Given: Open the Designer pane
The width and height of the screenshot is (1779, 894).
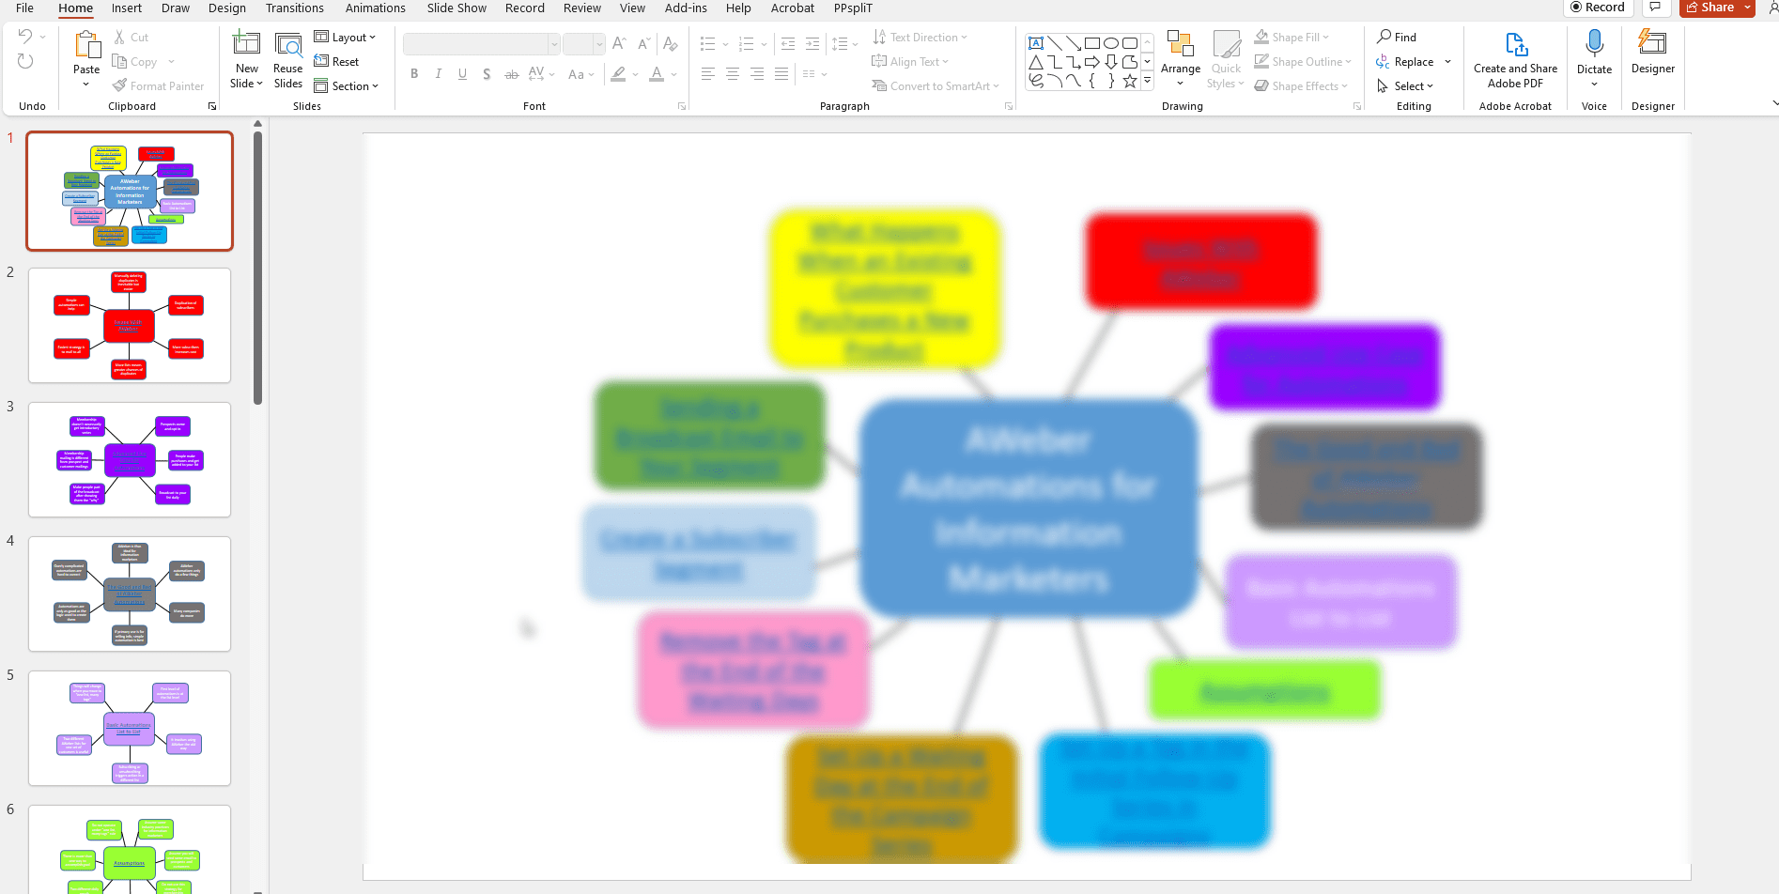Looking at the screenshot, I should click(1652, 53).
